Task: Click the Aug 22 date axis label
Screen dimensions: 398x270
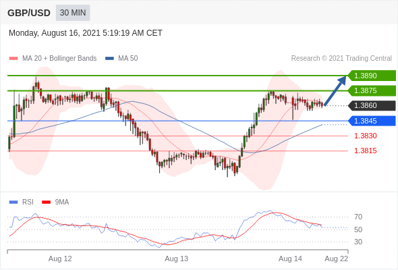Action: pos(337,259)
